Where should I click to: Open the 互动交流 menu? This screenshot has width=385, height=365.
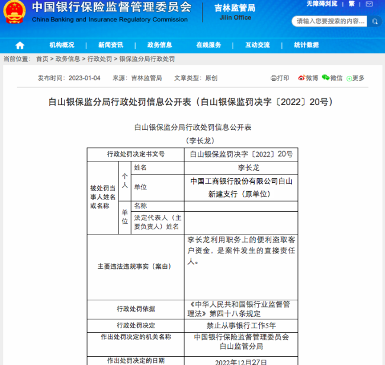click(258, 45)
